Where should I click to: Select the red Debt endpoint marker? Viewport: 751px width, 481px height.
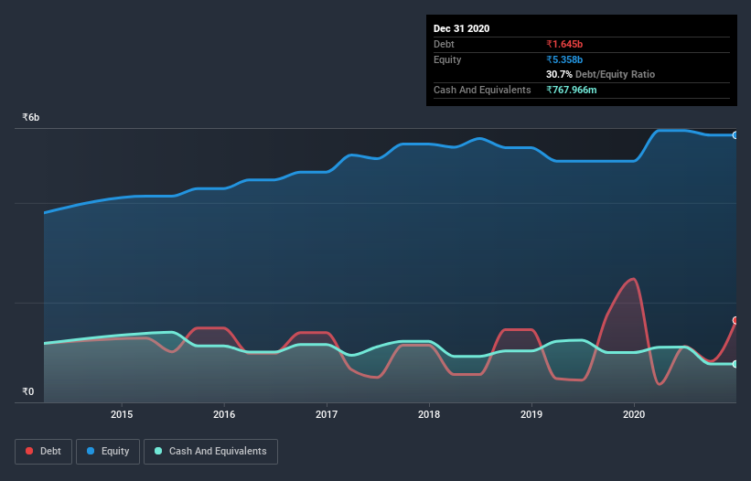pos(735,320)
